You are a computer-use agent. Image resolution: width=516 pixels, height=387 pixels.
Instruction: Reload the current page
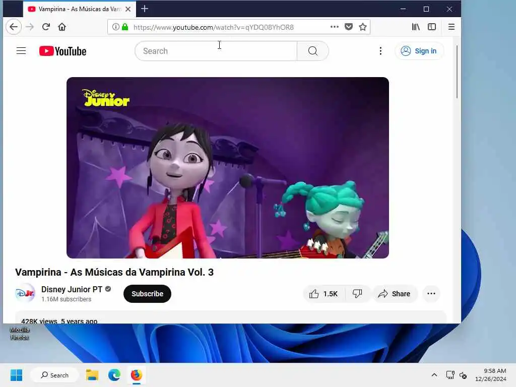[46, 27]
